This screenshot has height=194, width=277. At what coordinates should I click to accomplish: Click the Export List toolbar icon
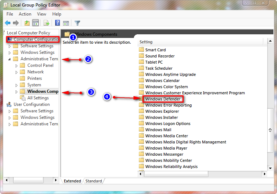click(x=47, y=23)
